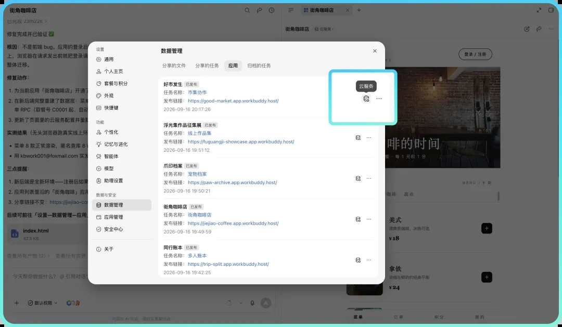Open 智能体 settings
The height and width of the screenshot is (327, 562).
pyautogui.click(x=121, y=156)
